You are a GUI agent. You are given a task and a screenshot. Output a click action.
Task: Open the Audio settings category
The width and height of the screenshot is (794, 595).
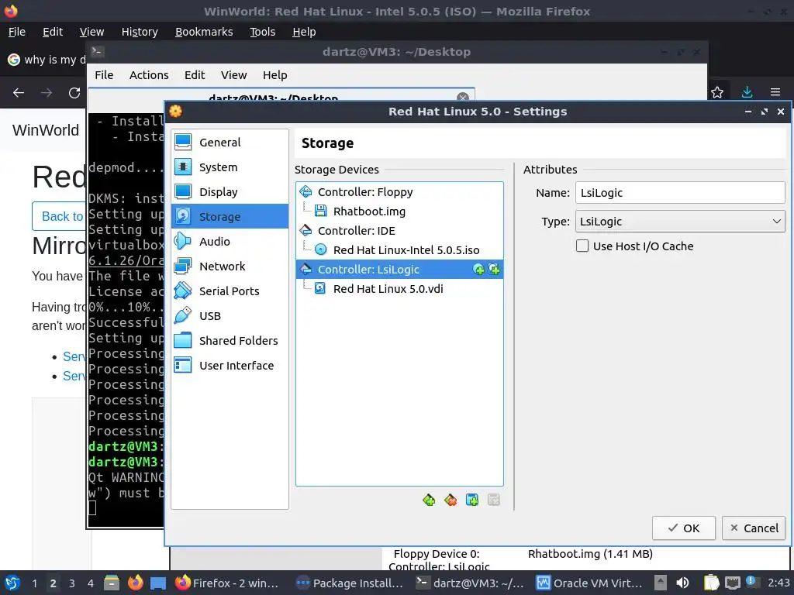(x=230, y=242)
